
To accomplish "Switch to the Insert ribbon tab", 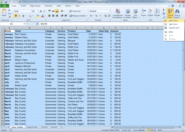I will point(23,6).
